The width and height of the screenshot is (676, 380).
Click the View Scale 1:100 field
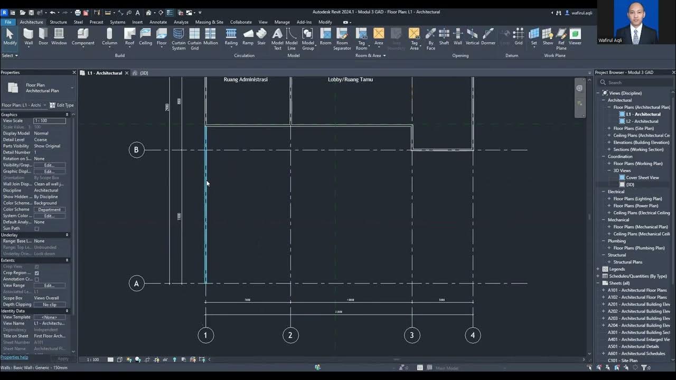coord(50,121)
